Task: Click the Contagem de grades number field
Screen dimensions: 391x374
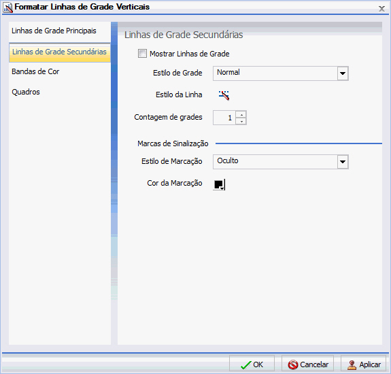Action: click(224, 118)
